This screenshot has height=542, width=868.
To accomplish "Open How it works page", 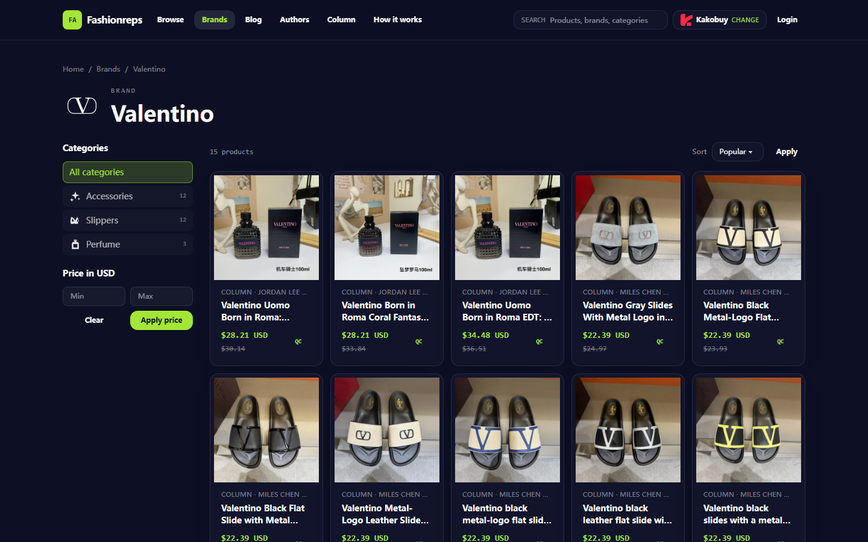I will [x=398, y=20].
